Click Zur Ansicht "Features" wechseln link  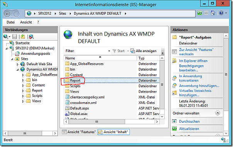196,52
